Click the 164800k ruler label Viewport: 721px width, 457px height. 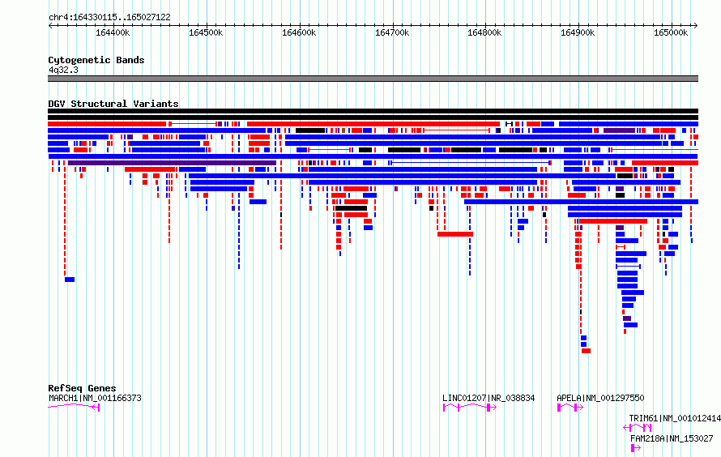tap(484, 32)
